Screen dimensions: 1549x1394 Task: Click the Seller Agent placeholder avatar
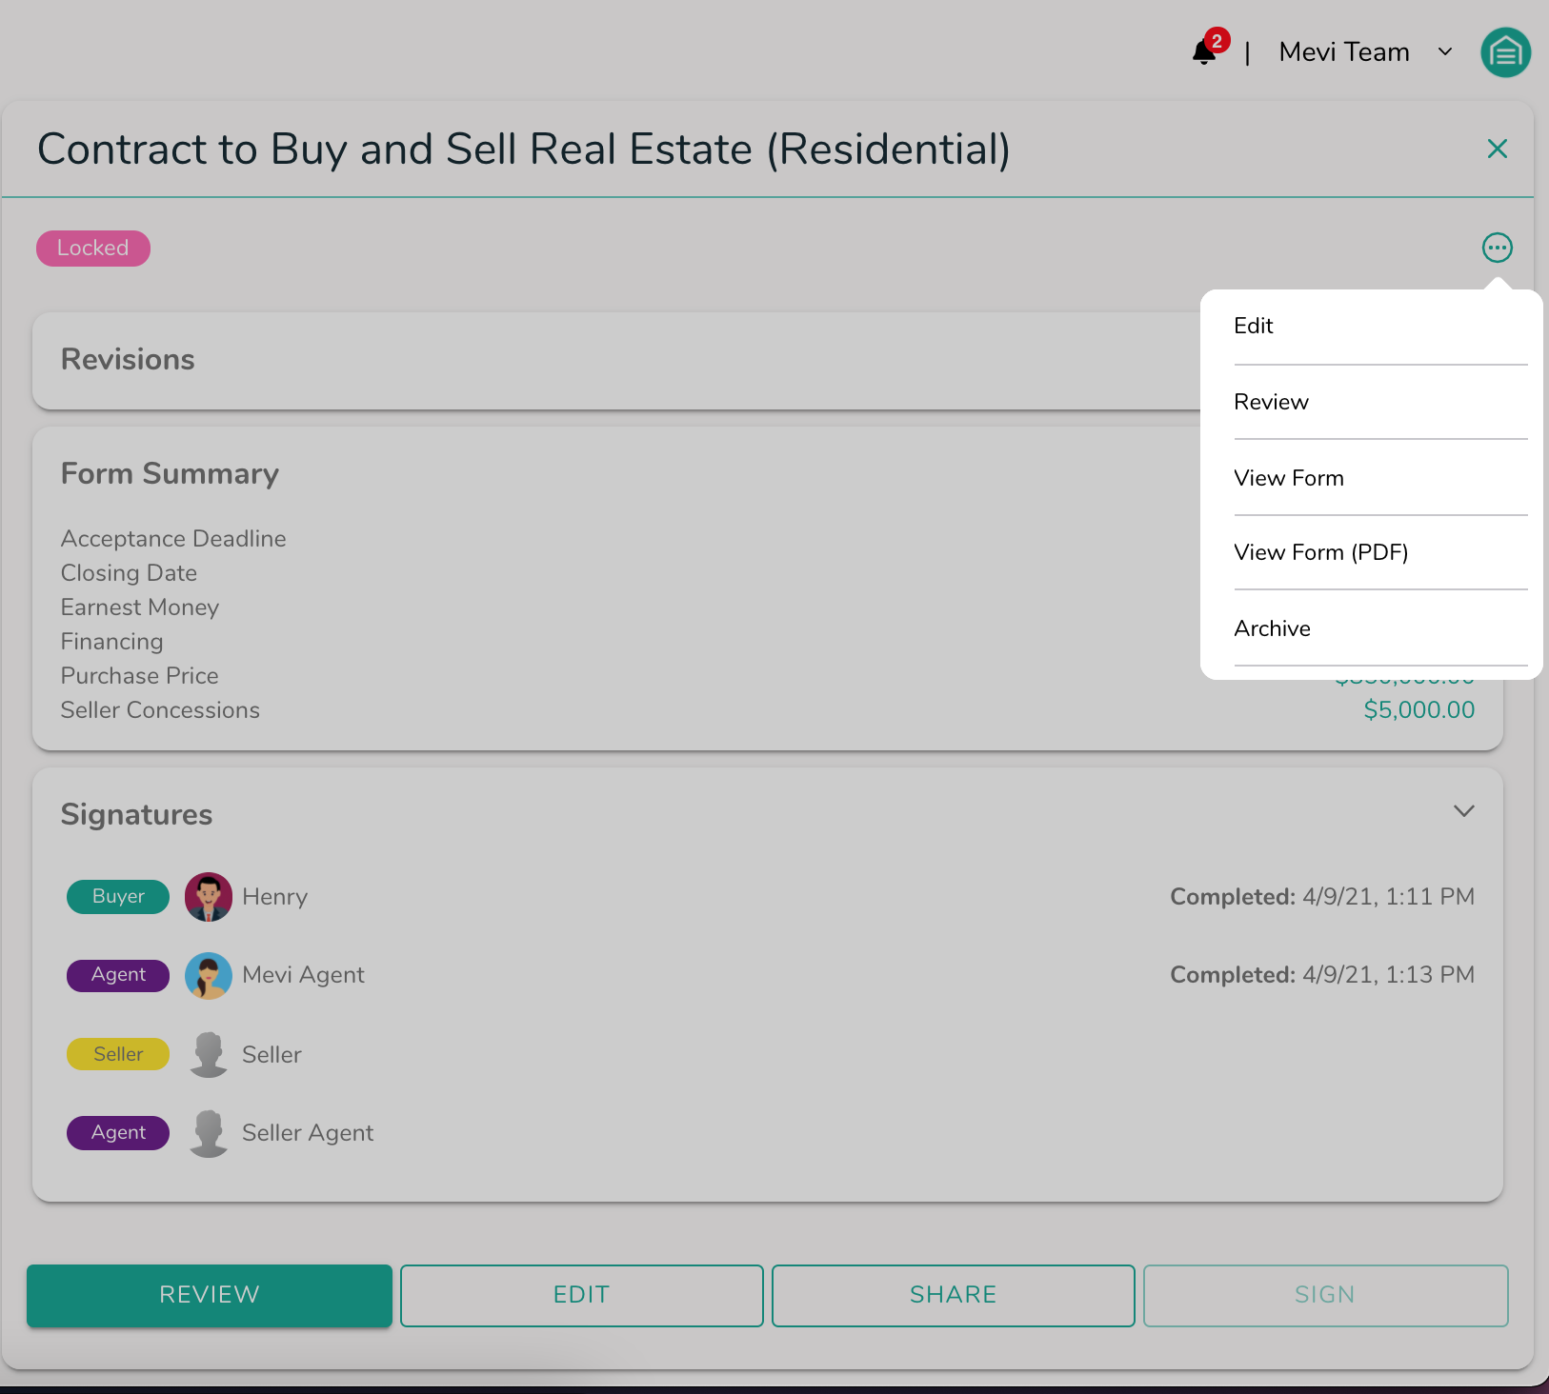(209, 1133)
